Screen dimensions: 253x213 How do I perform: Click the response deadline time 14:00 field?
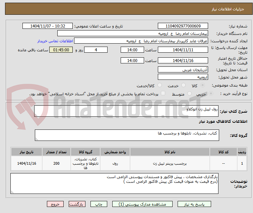132,50
